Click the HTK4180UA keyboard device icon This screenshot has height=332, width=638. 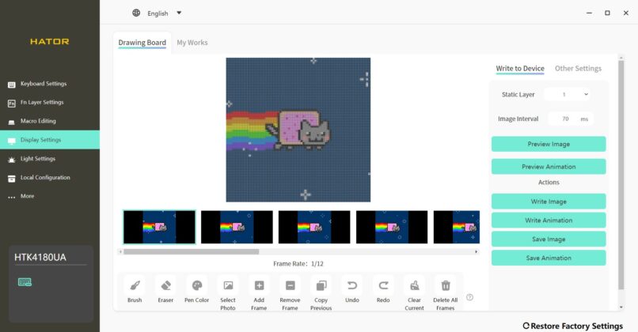click(25, 282)
